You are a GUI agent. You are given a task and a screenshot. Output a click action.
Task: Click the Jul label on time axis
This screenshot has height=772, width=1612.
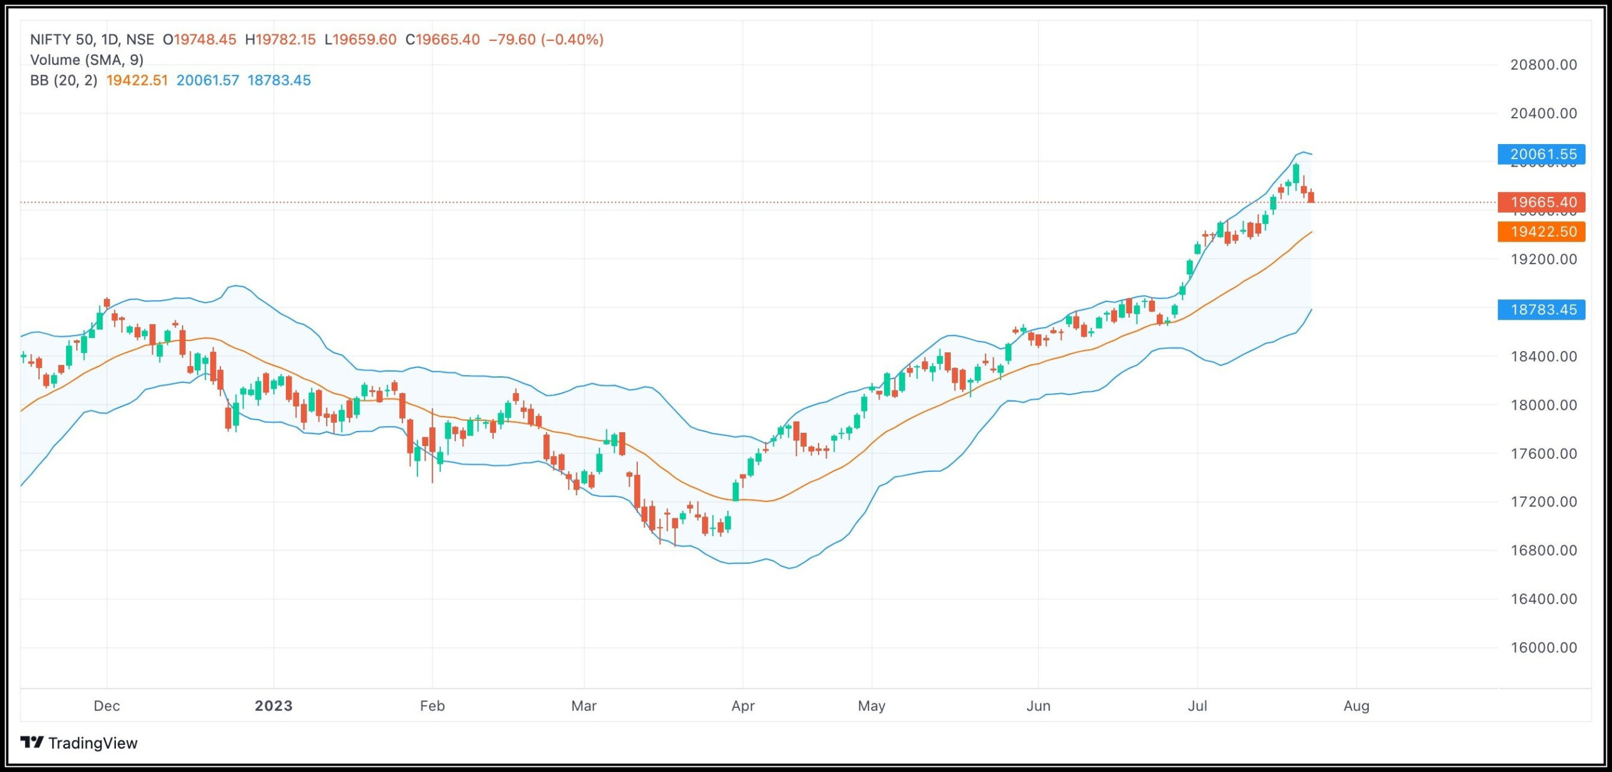(1198, 706)
